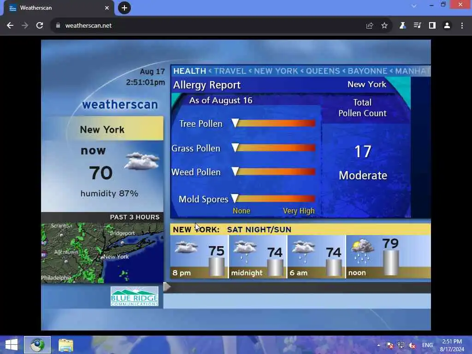Click the ENG language indicator

[427, 345]
